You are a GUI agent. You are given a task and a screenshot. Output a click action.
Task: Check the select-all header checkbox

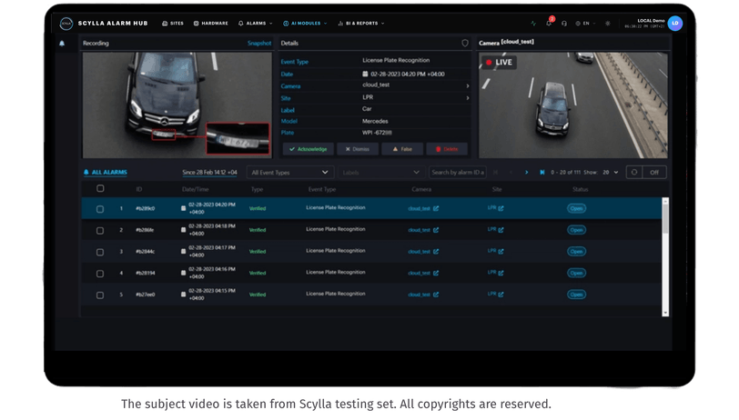point(100,188)
